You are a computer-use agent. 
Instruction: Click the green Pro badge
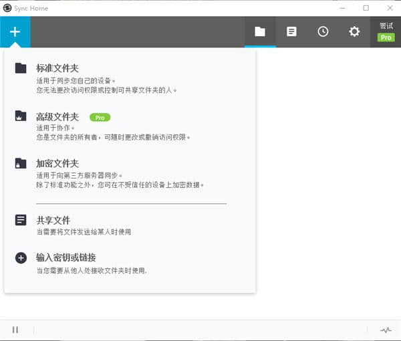click(100, 117)
